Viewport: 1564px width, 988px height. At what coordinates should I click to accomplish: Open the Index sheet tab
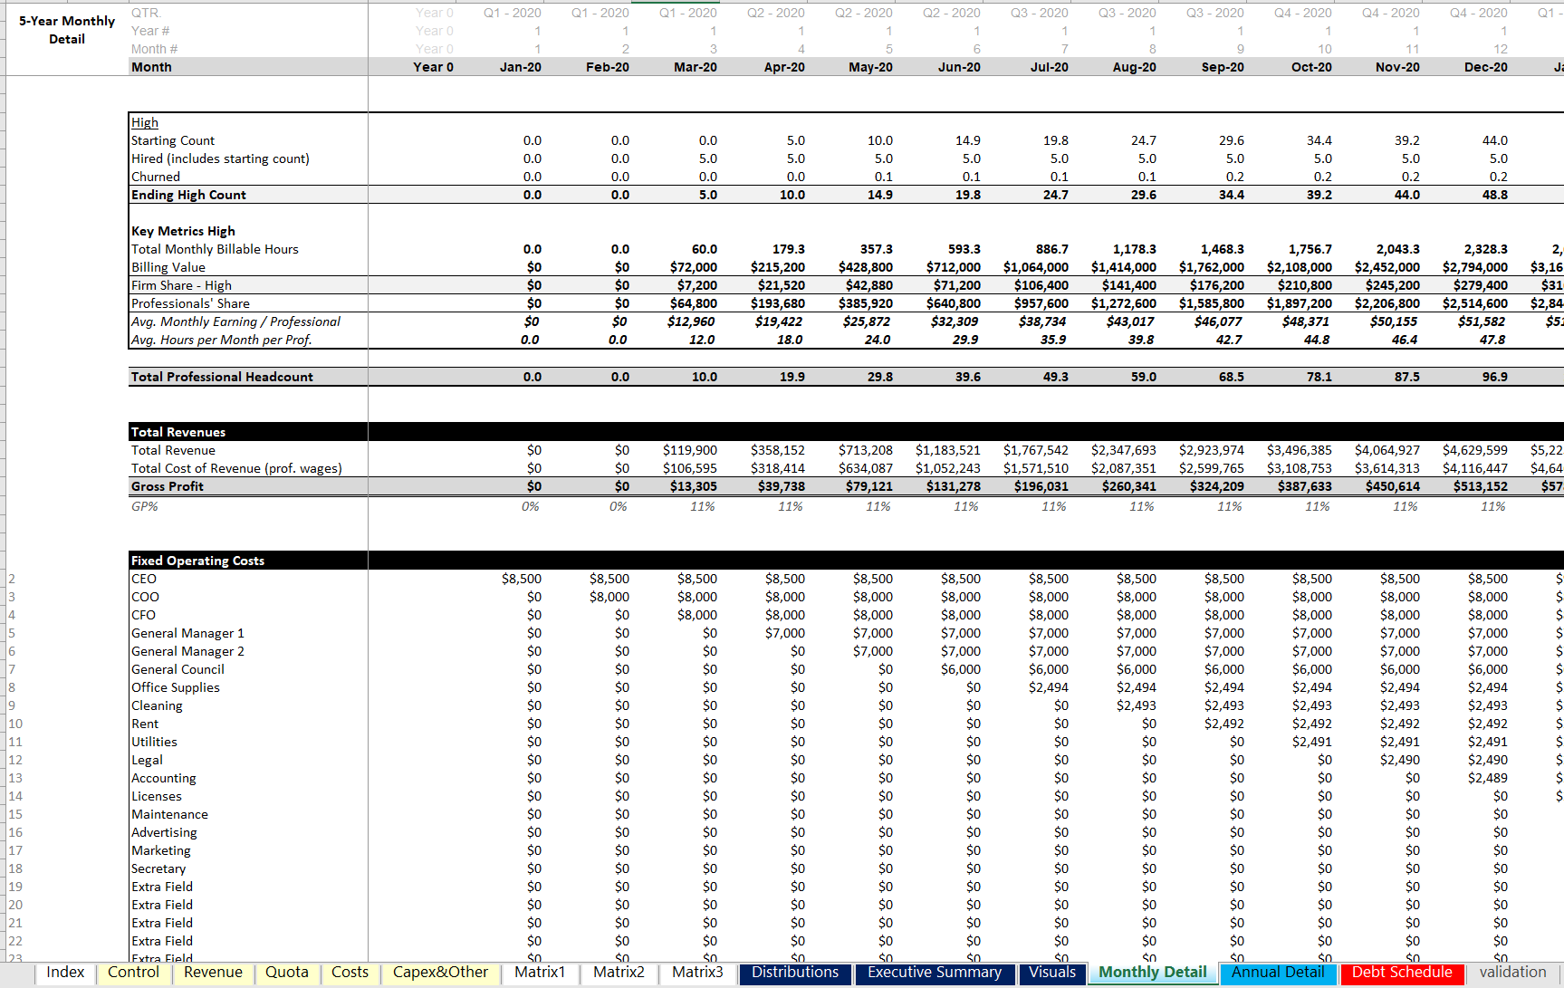[65, 973]
